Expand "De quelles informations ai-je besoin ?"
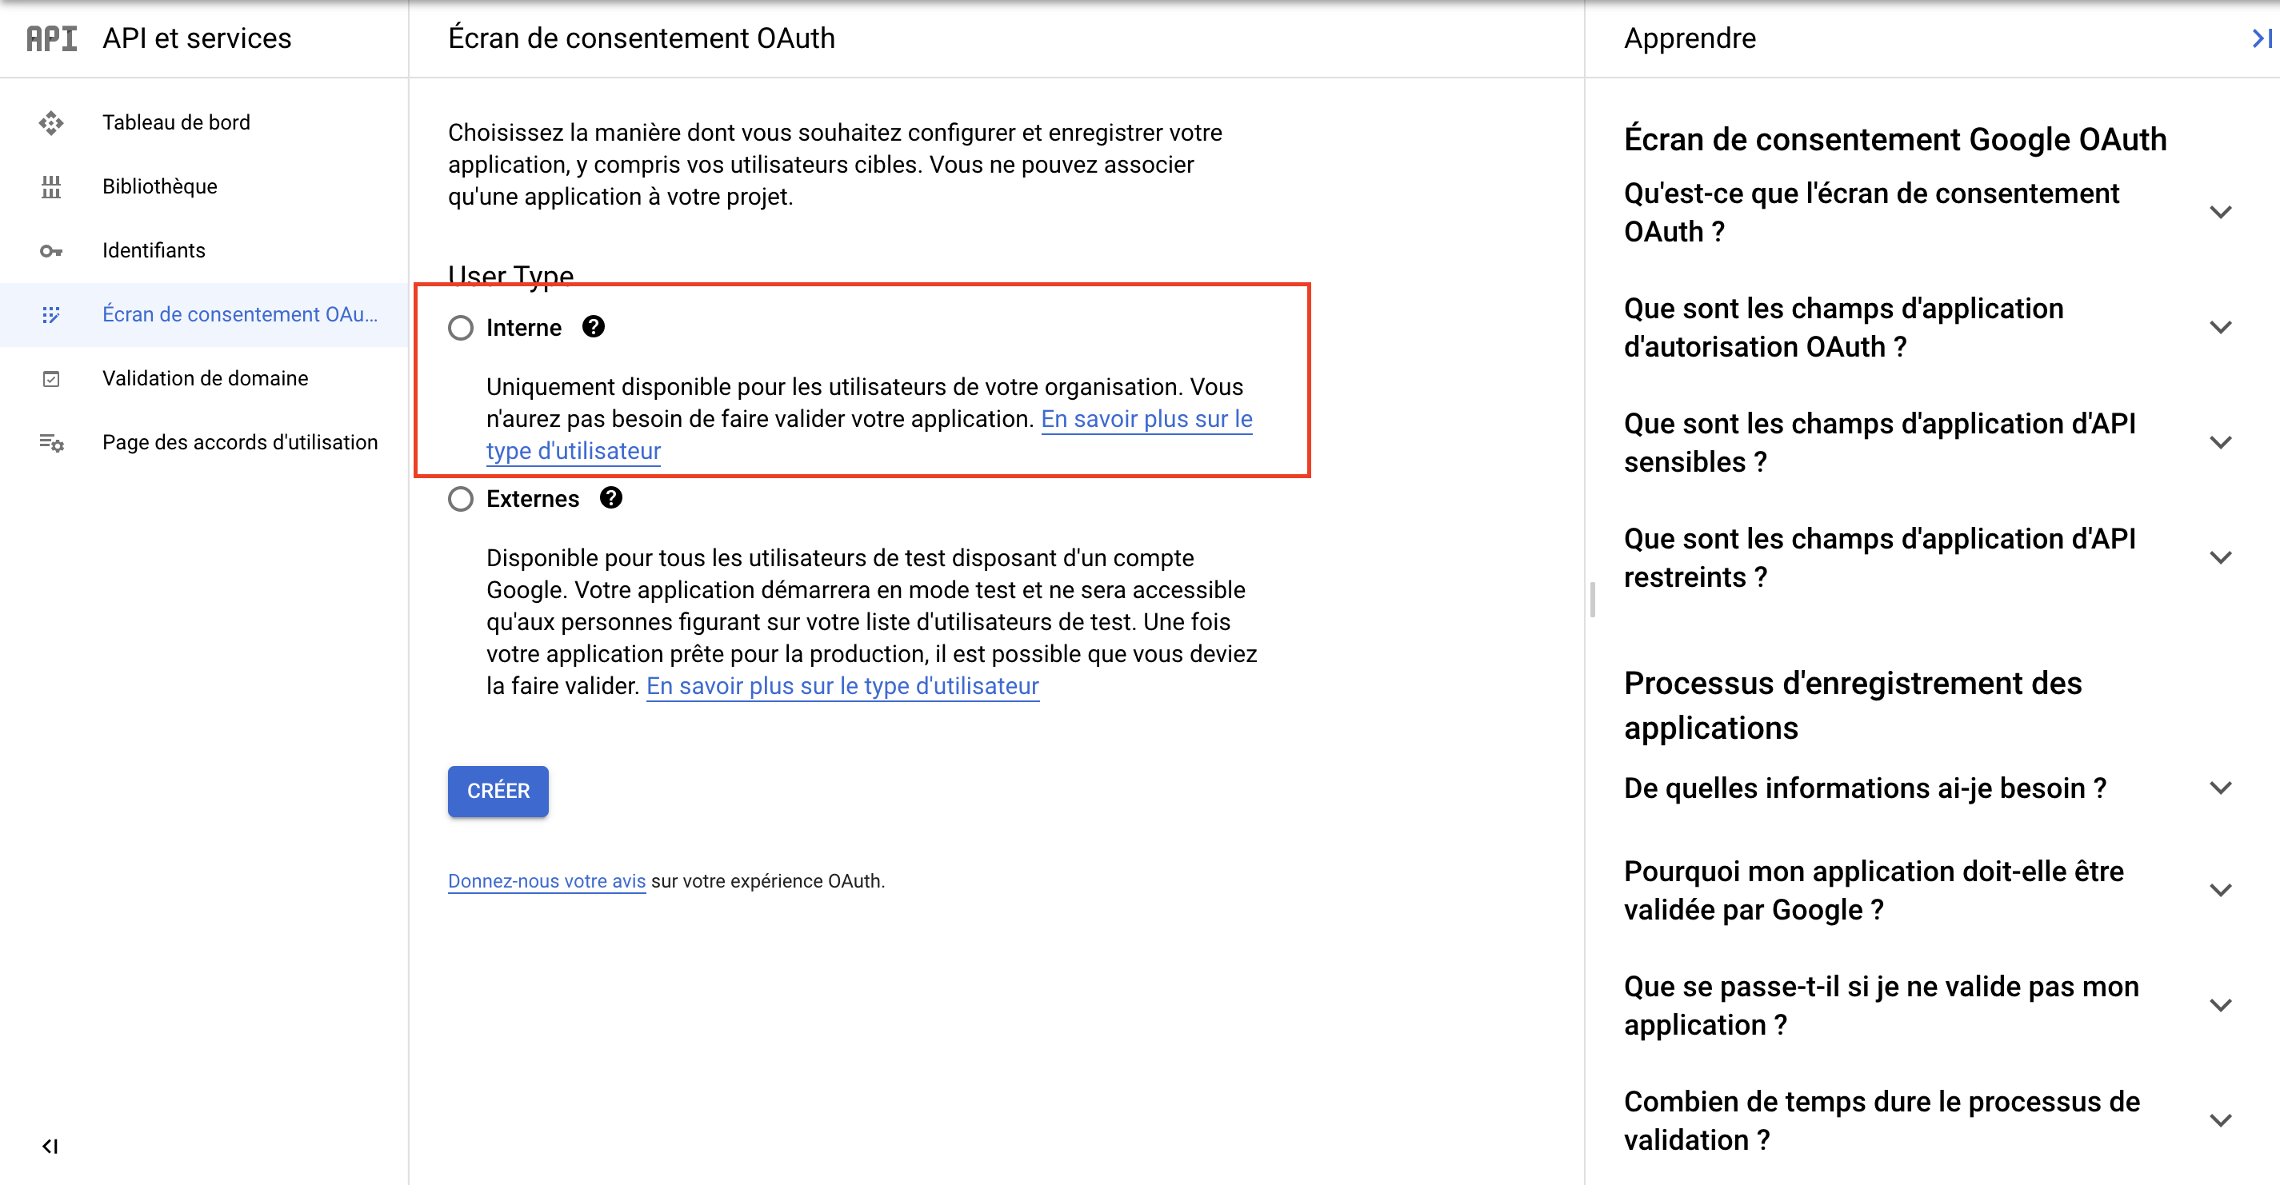 2221,788
